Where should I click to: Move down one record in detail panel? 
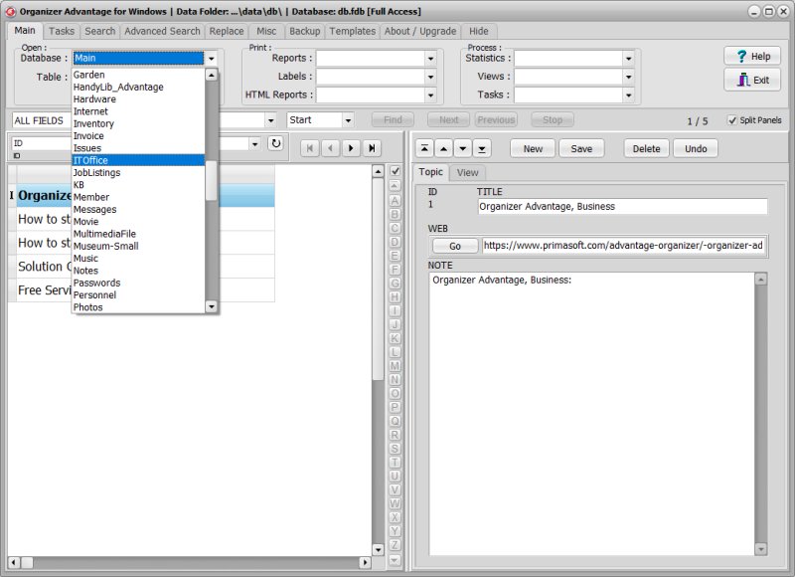[x=462, y=148]
